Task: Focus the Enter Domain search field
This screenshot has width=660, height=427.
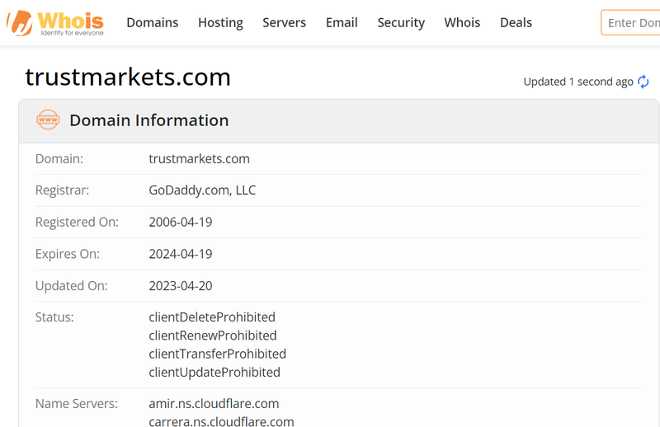Action: [632, 22]
